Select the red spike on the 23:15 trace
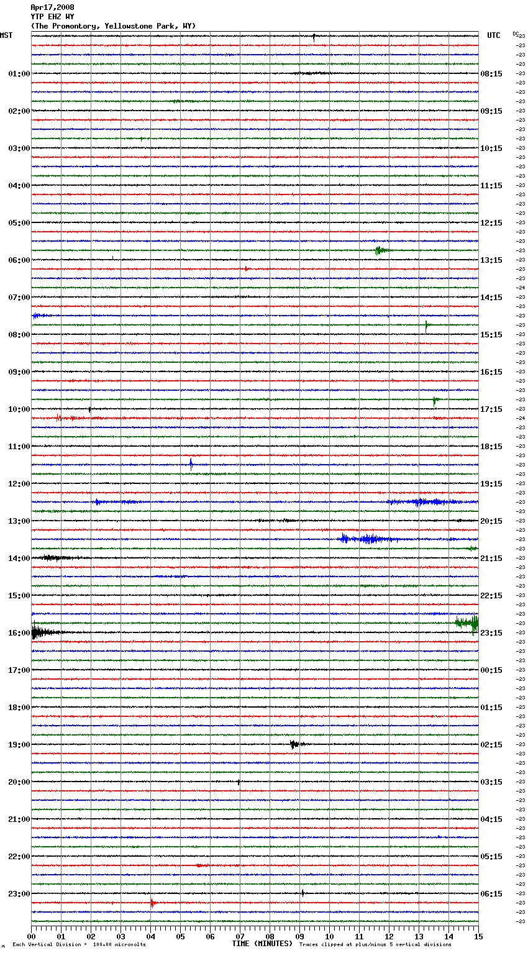Image resolution: width=528 pixels, height=953 pixels. pyautogui.click(x=152, y=903)
